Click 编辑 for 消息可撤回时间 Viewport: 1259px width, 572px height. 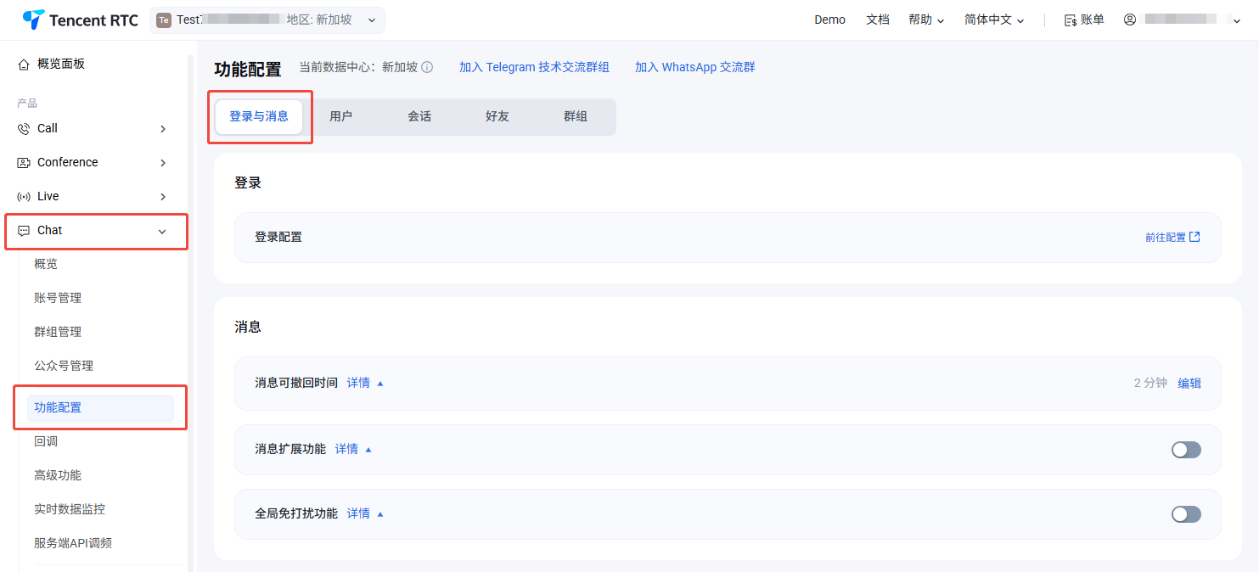click(1189, 384)
